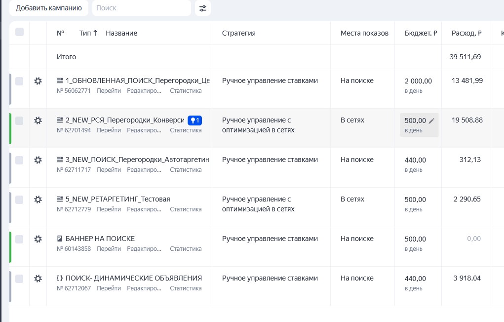Screen dimensions: 504x322
Task: Open gear menu for 5_NEW_РЕТАРГЕТИНГ_Тестовая
Action: coord(38,200)
